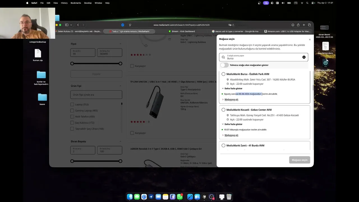Click the Mağaza seçin confirm button

(300, 160)
